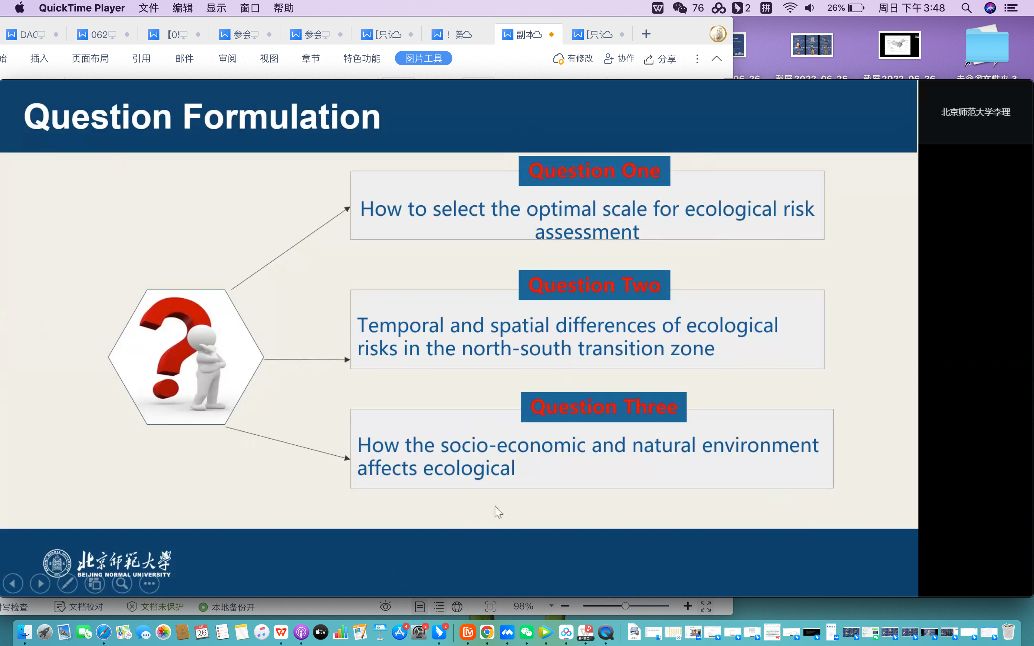The width and height of the screenshot is (1034, 646).
Task: Open the three-dots more options on slide
Action: [150, 583]
